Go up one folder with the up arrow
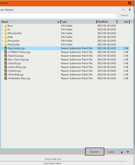135x165 pixels. tap(130, 10)
